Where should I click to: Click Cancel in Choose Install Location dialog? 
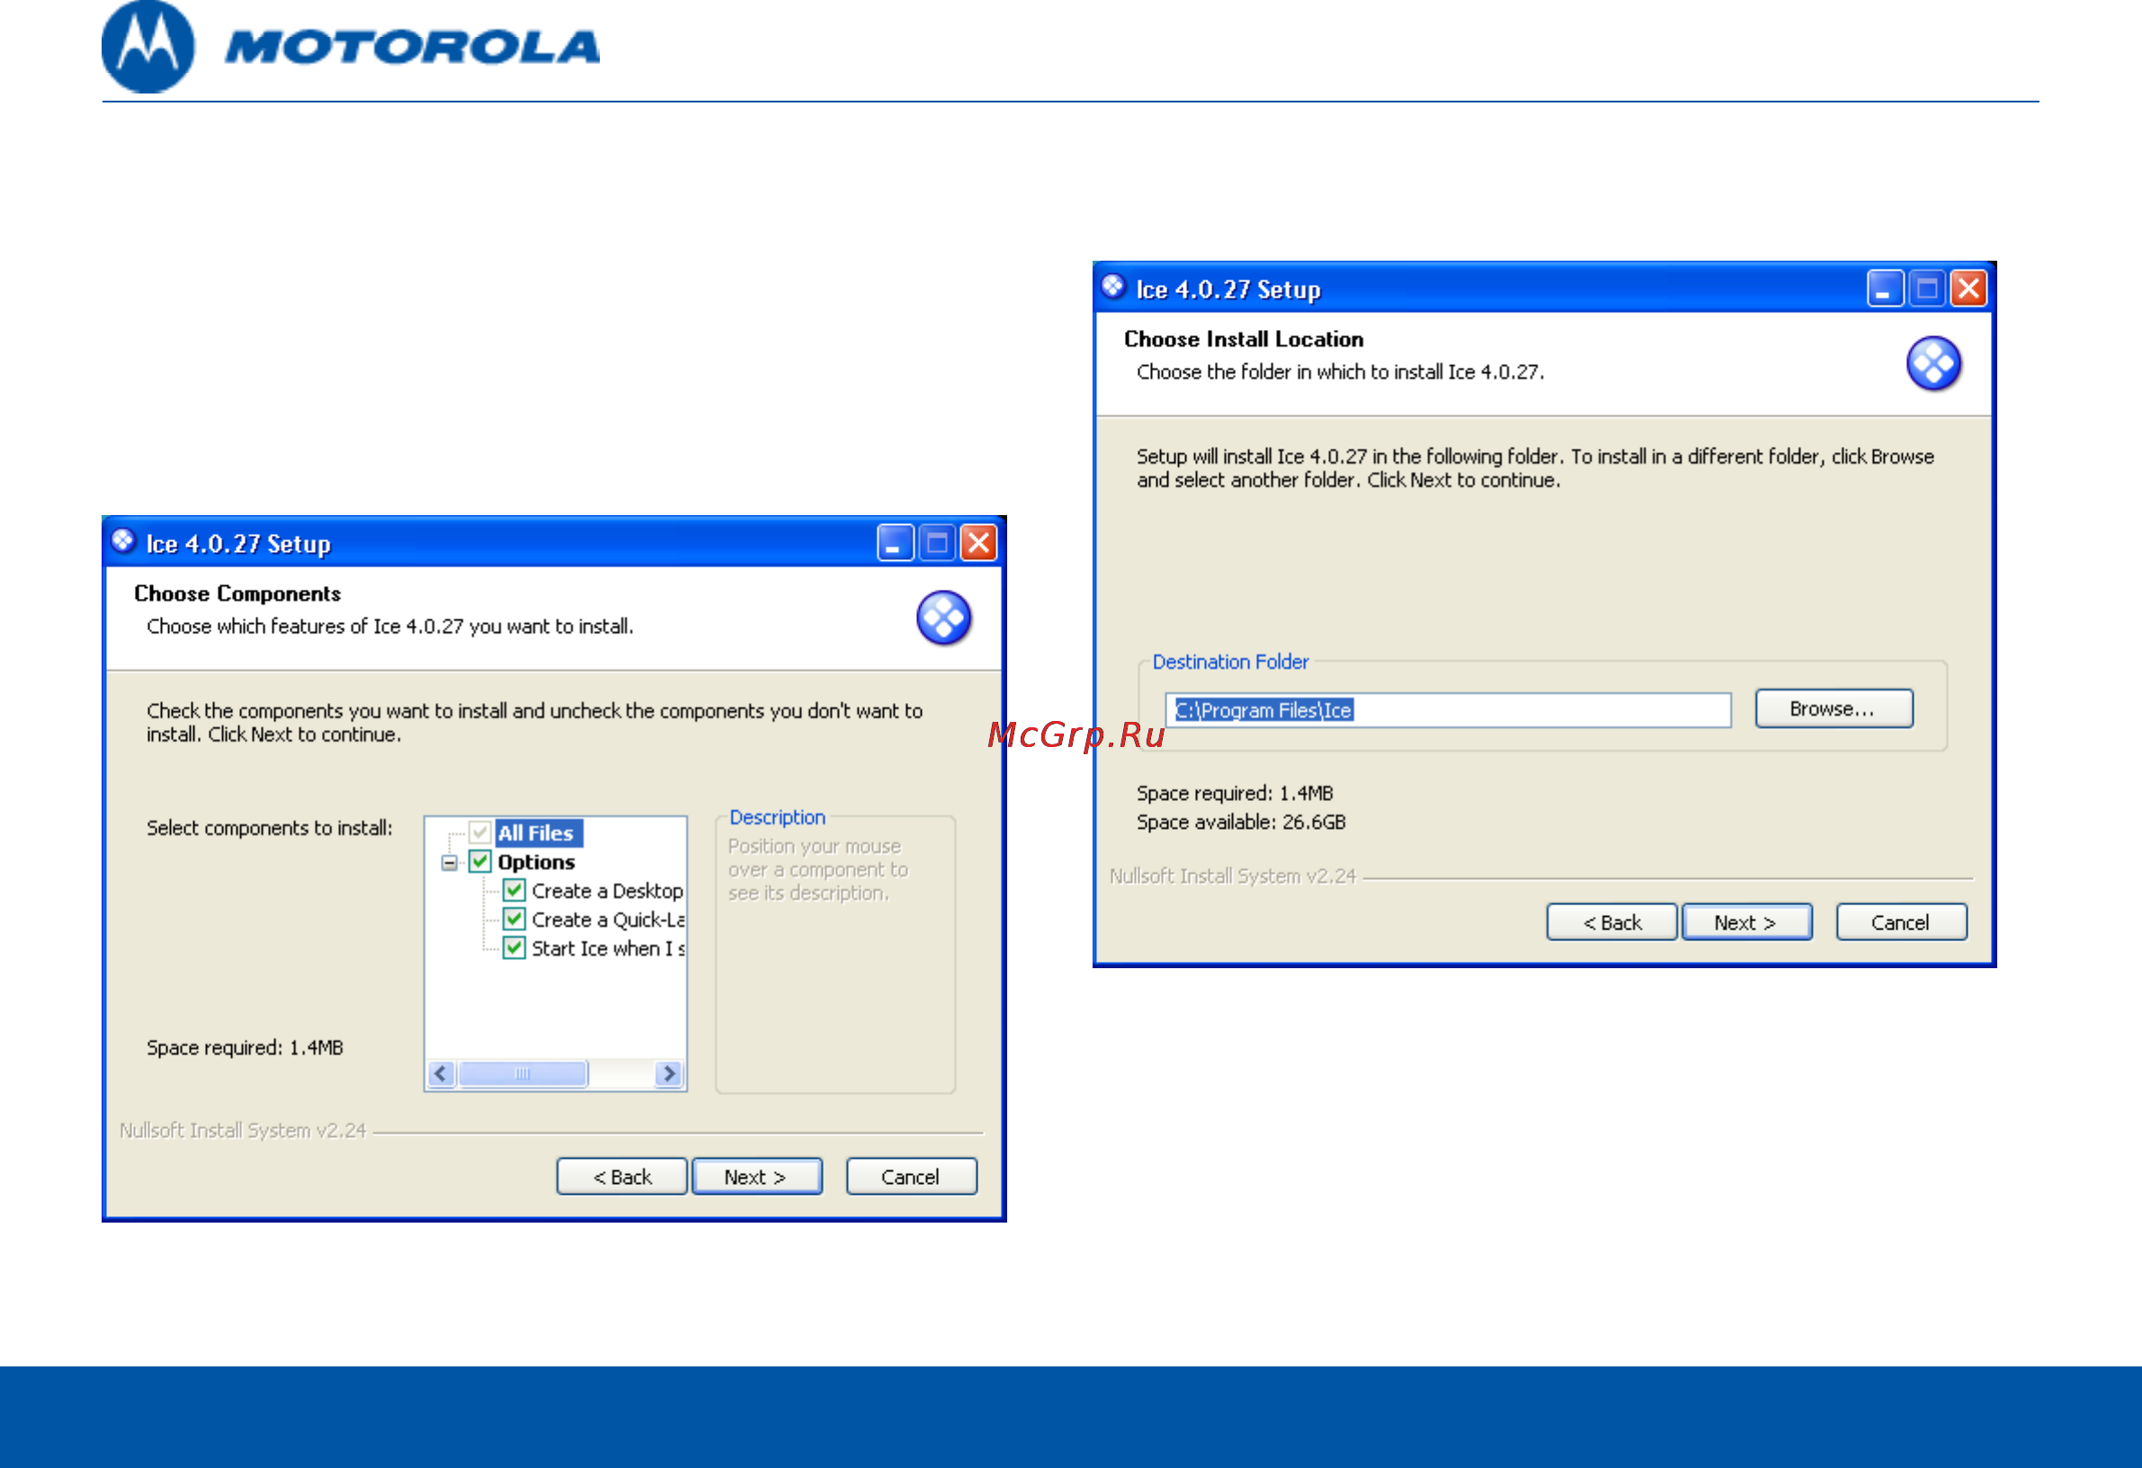pyautogui.click(x=1901, y=922)
